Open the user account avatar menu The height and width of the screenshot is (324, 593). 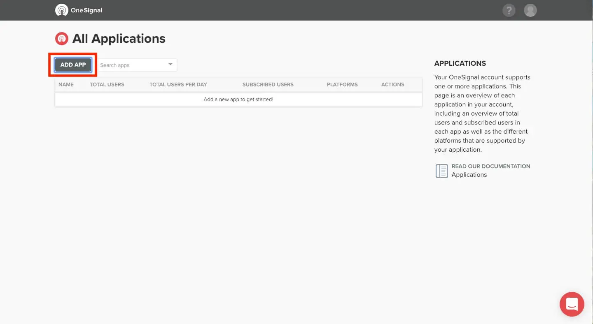click(530, 10)
